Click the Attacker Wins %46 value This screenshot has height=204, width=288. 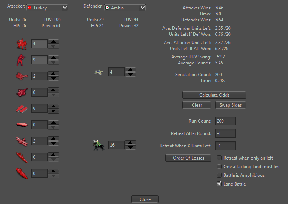click(x=219, y=8)
